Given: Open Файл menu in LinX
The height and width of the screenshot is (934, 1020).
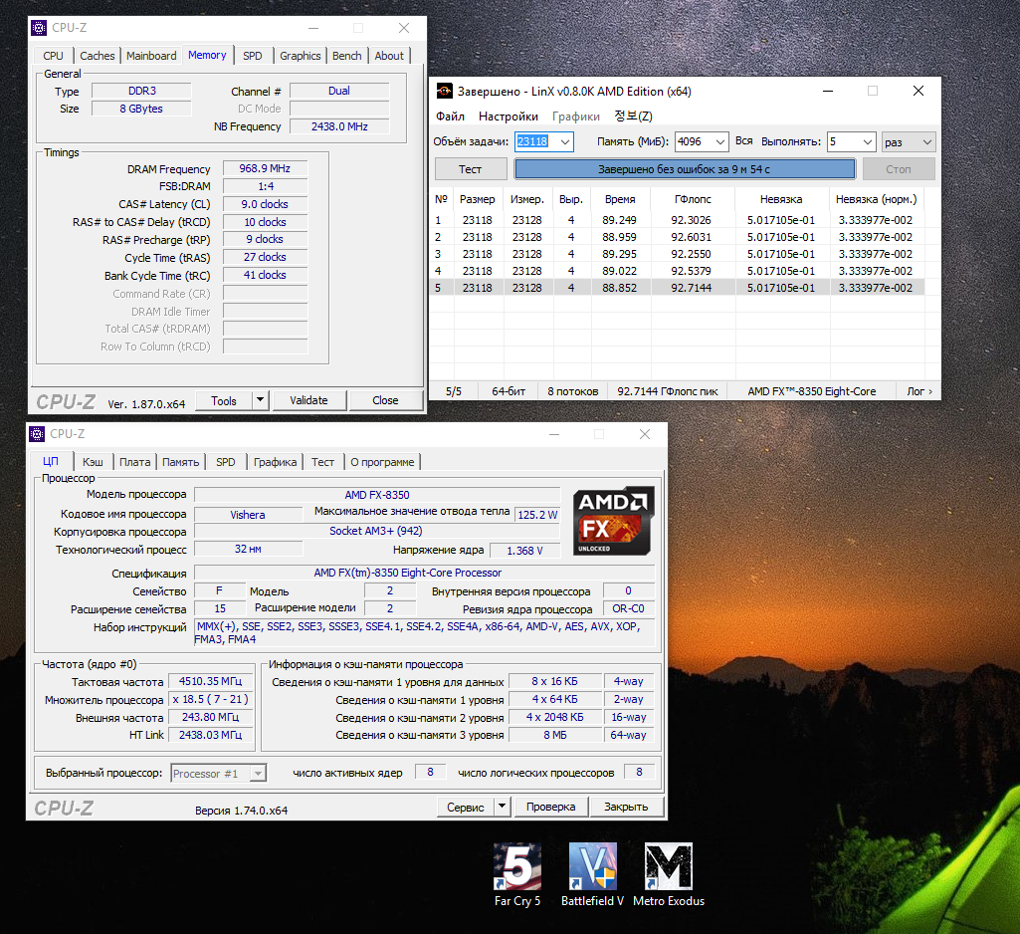Looking at the screenshot, I should [450, 117].
